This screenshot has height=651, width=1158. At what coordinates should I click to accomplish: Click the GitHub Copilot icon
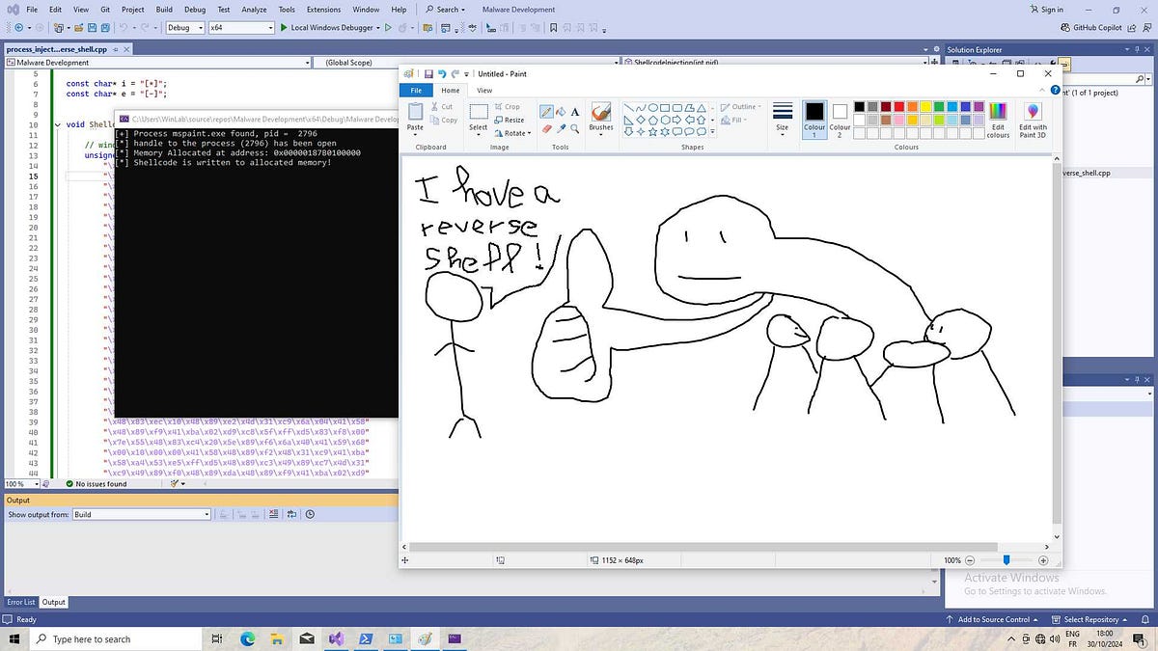tap(1065, 28)
